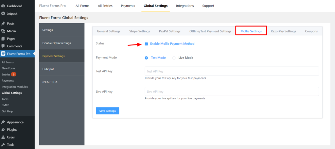Screen dimensions: 335x149
Task: Click the Plugins plug icon
Action: coord(3,130)
